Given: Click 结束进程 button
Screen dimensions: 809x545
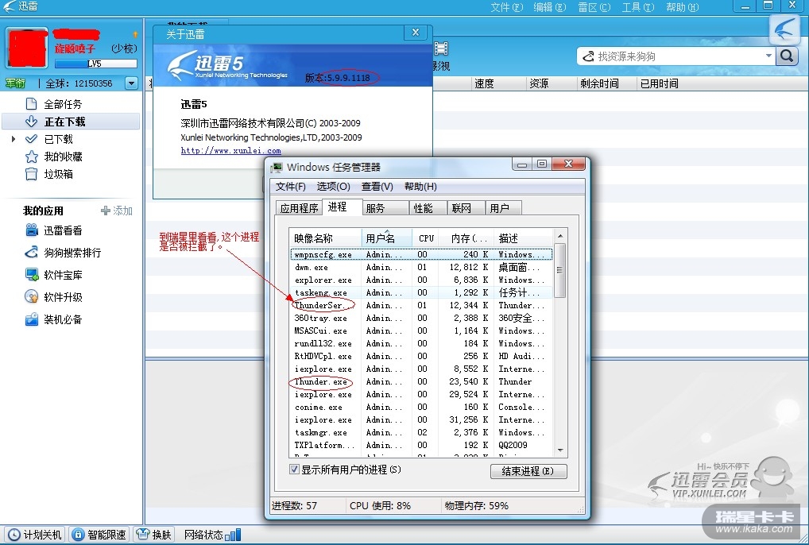Looking at the screenshot, I should coord(528,471).
